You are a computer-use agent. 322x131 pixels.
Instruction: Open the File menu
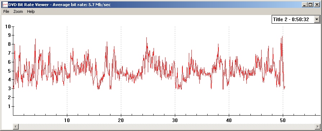[x=6, y=12]
